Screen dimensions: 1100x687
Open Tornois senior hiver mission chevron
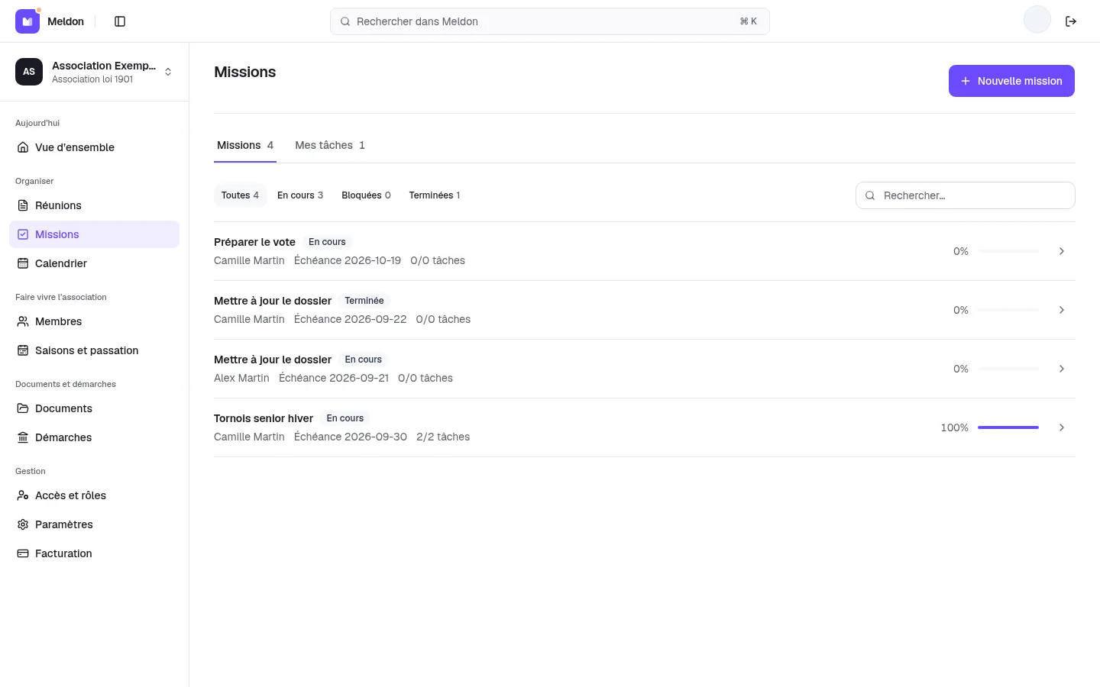[1062, 427]
